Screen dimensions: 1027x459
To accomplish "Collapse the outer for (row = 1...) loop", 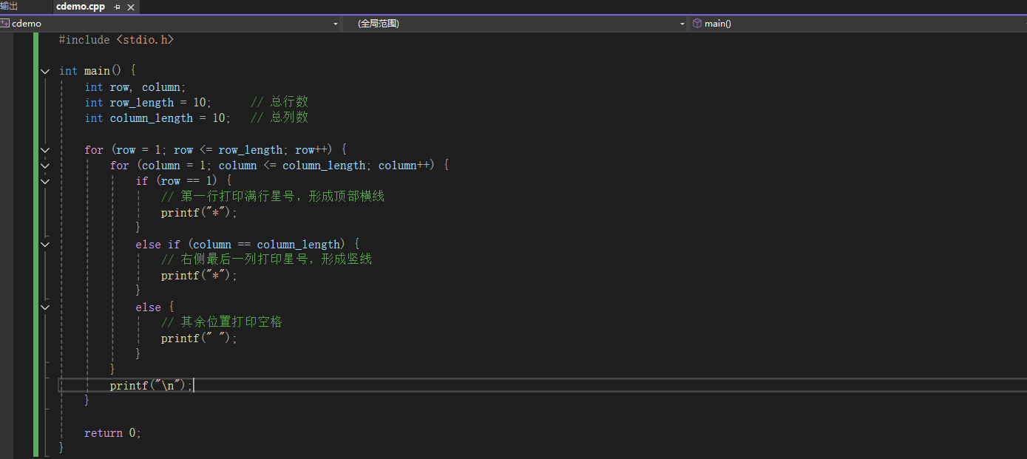I will point(45,150).
